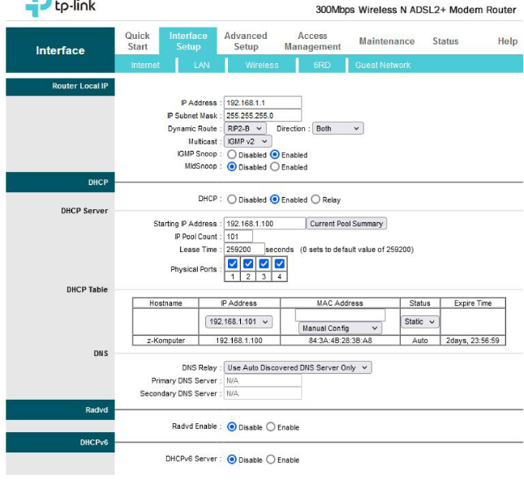Set IGMP Snoop to Disabled

click(x=232, y=154)
